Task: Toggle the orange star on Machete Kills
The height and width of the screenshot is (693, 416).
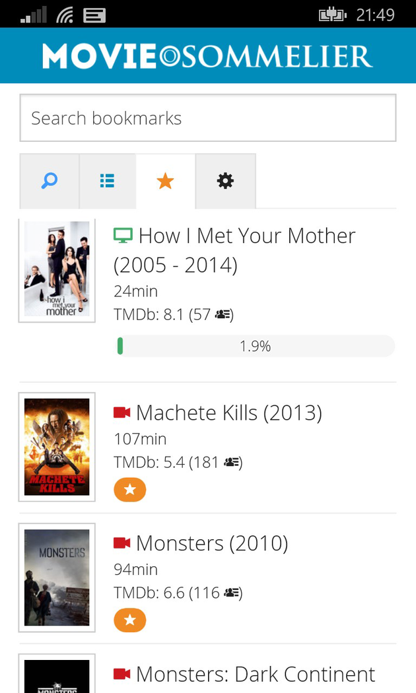Action: [x=129, y=490]
